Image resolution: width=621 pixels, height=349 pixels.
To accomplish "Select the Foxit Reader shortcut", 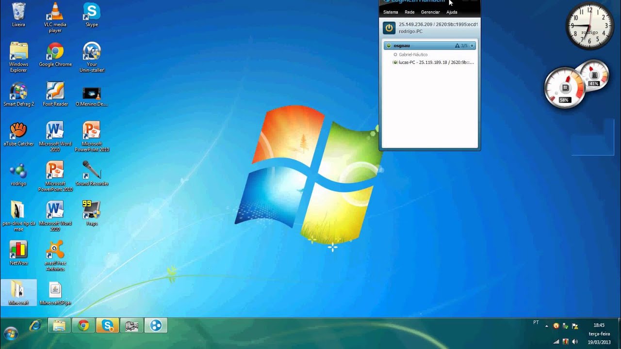I will [x=55, y=94].
